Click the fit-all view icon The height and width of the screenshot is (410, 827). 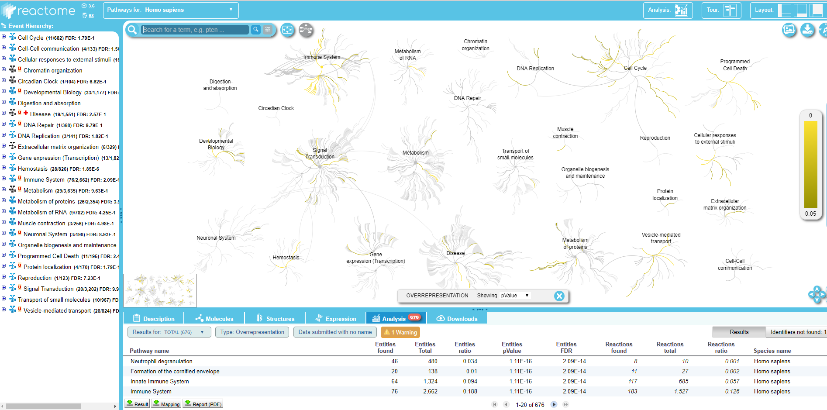(287, 30)
